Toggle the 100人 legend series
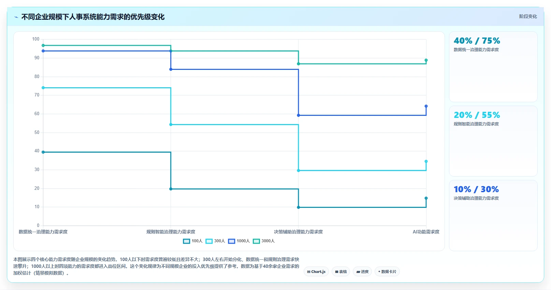The height and width of the screenshot is (290, 551). tap(193, 241)
